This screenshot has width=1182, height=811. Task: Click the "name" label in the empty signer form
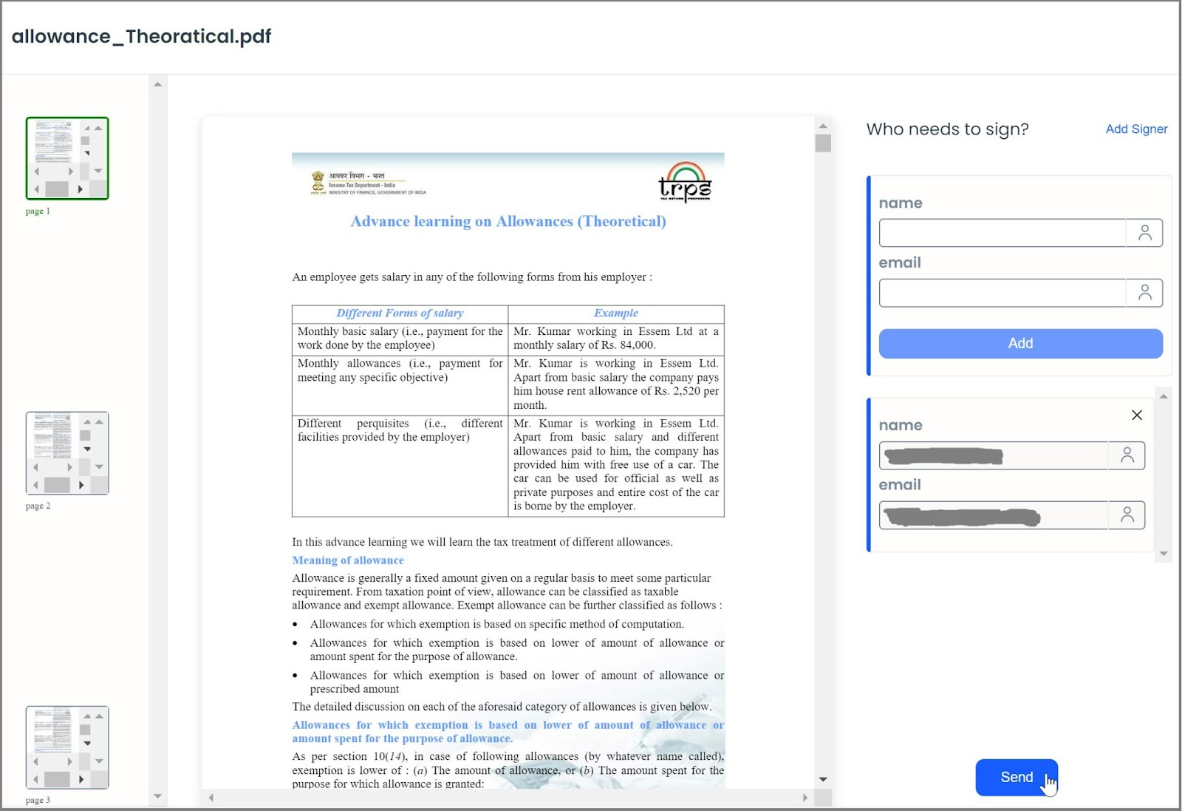point(901,203)
